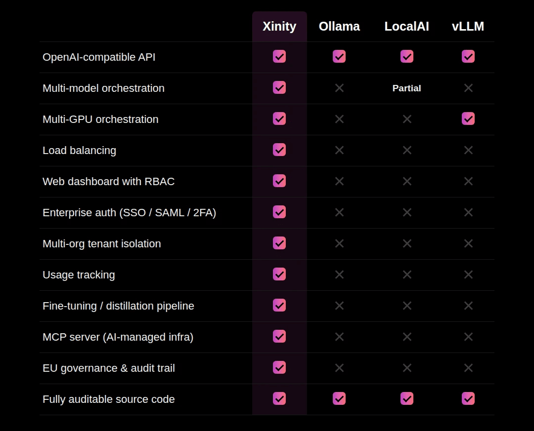Click LocalAI's EU governance cross icon
The height and width of the screenshot is (431, 534).
[x=407, y=368]
